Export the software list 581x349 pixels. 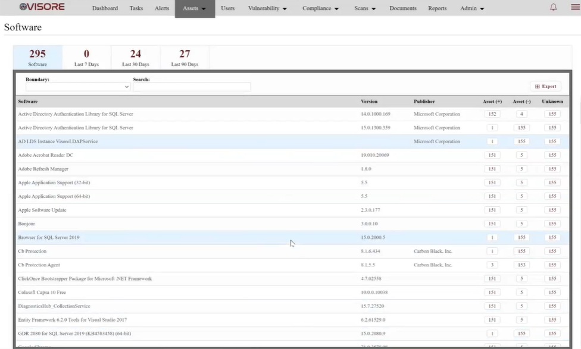545,86
